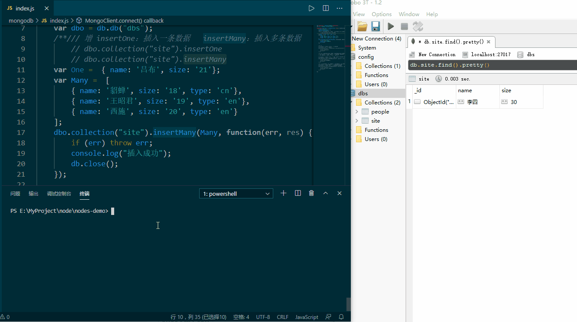Kill the active terminal with trash icon
577x322 pixels.
pyautogui.click(x=311, y=193)
